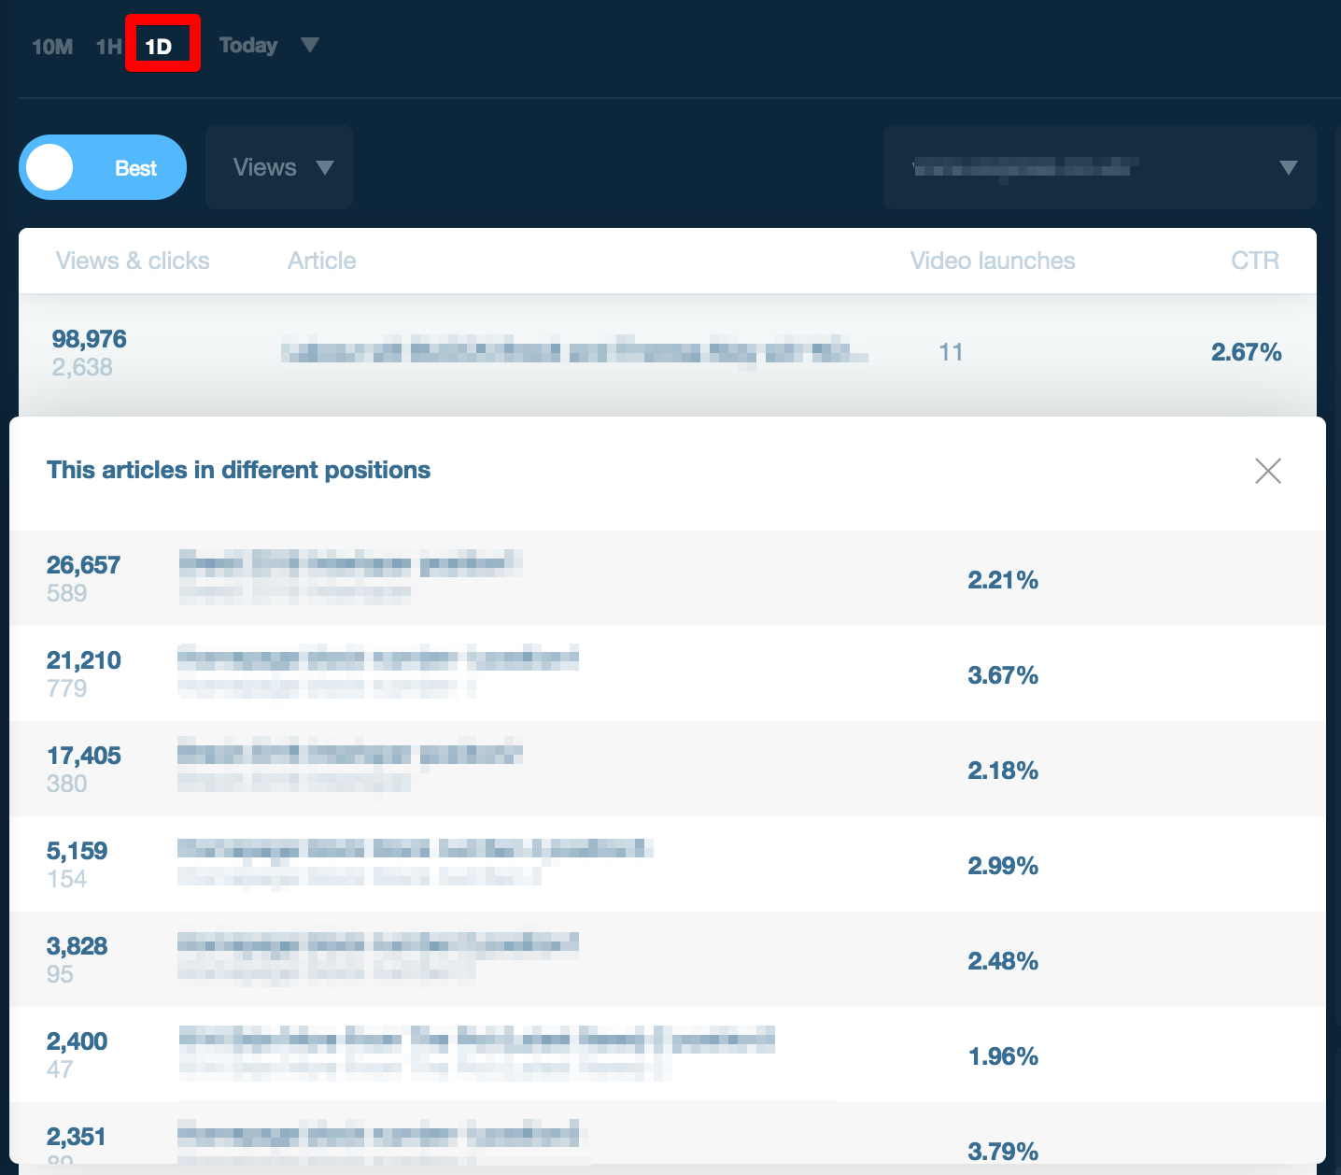Select the 1H time range tab
Viewport: 1341px width, 1175px height.
pos(109,47)
